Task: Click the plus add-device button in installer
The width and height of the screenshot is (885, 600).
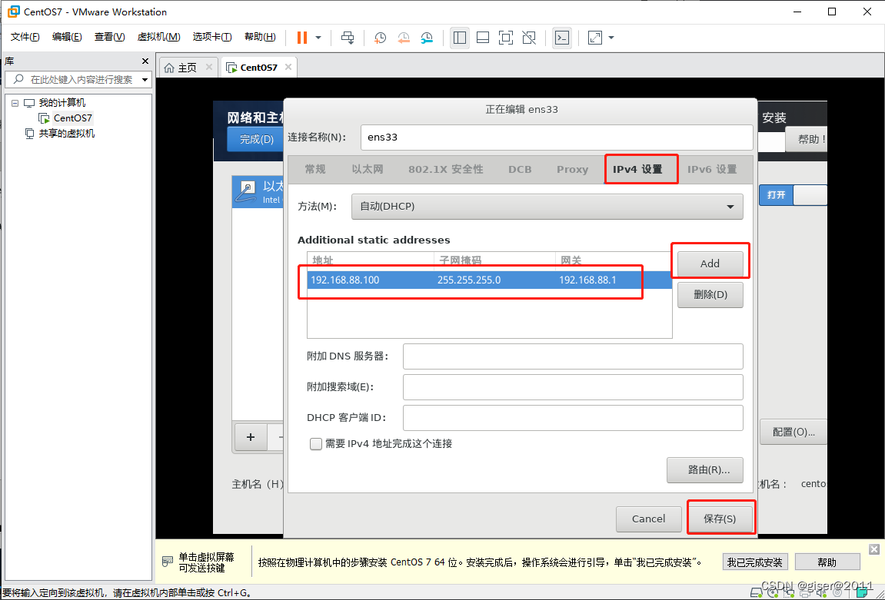Action: coord(251,437)
